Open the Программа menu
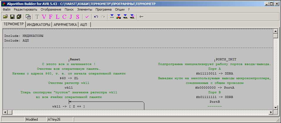281x123 pixels. tap(103, 9)
